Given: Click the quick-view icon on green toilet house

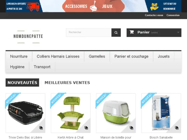Looking at the screenshot, I should 132,128.
